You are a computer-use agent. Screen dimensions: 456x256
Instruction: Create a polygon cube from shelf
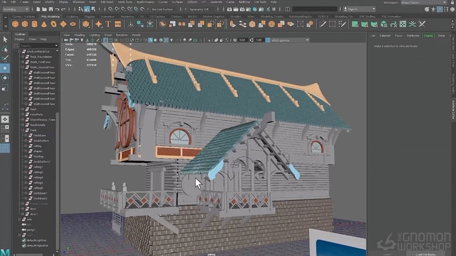click(x=25, y=24)
